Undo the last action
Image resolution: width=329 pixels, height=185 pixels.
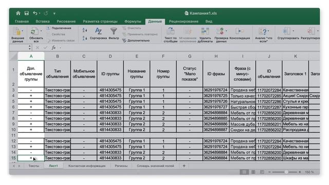(x=35, y=13)
